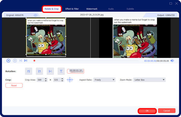This screenshot has width=181, height=117.
Task: Decrease the crop width with down arrow
Action: tap(46, 81)
